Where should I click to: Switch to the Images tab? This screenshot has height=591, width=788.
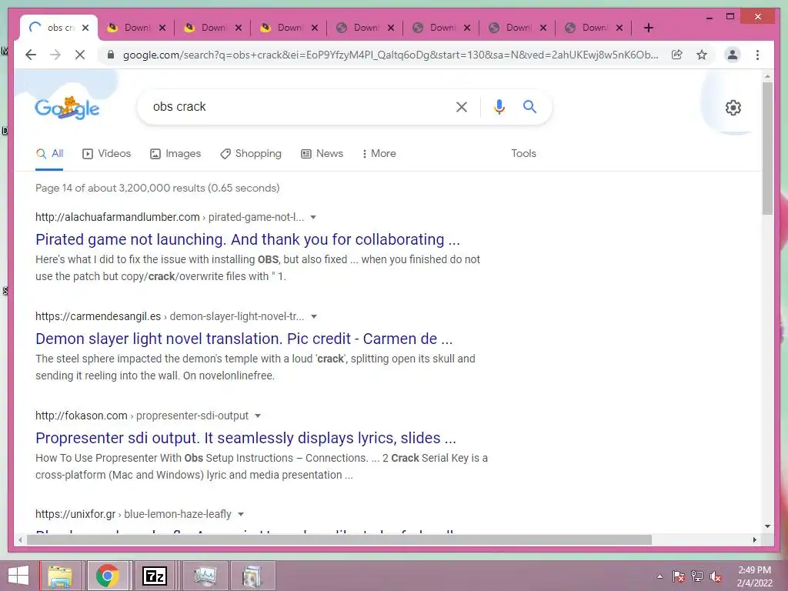click(x=175, y=154)
